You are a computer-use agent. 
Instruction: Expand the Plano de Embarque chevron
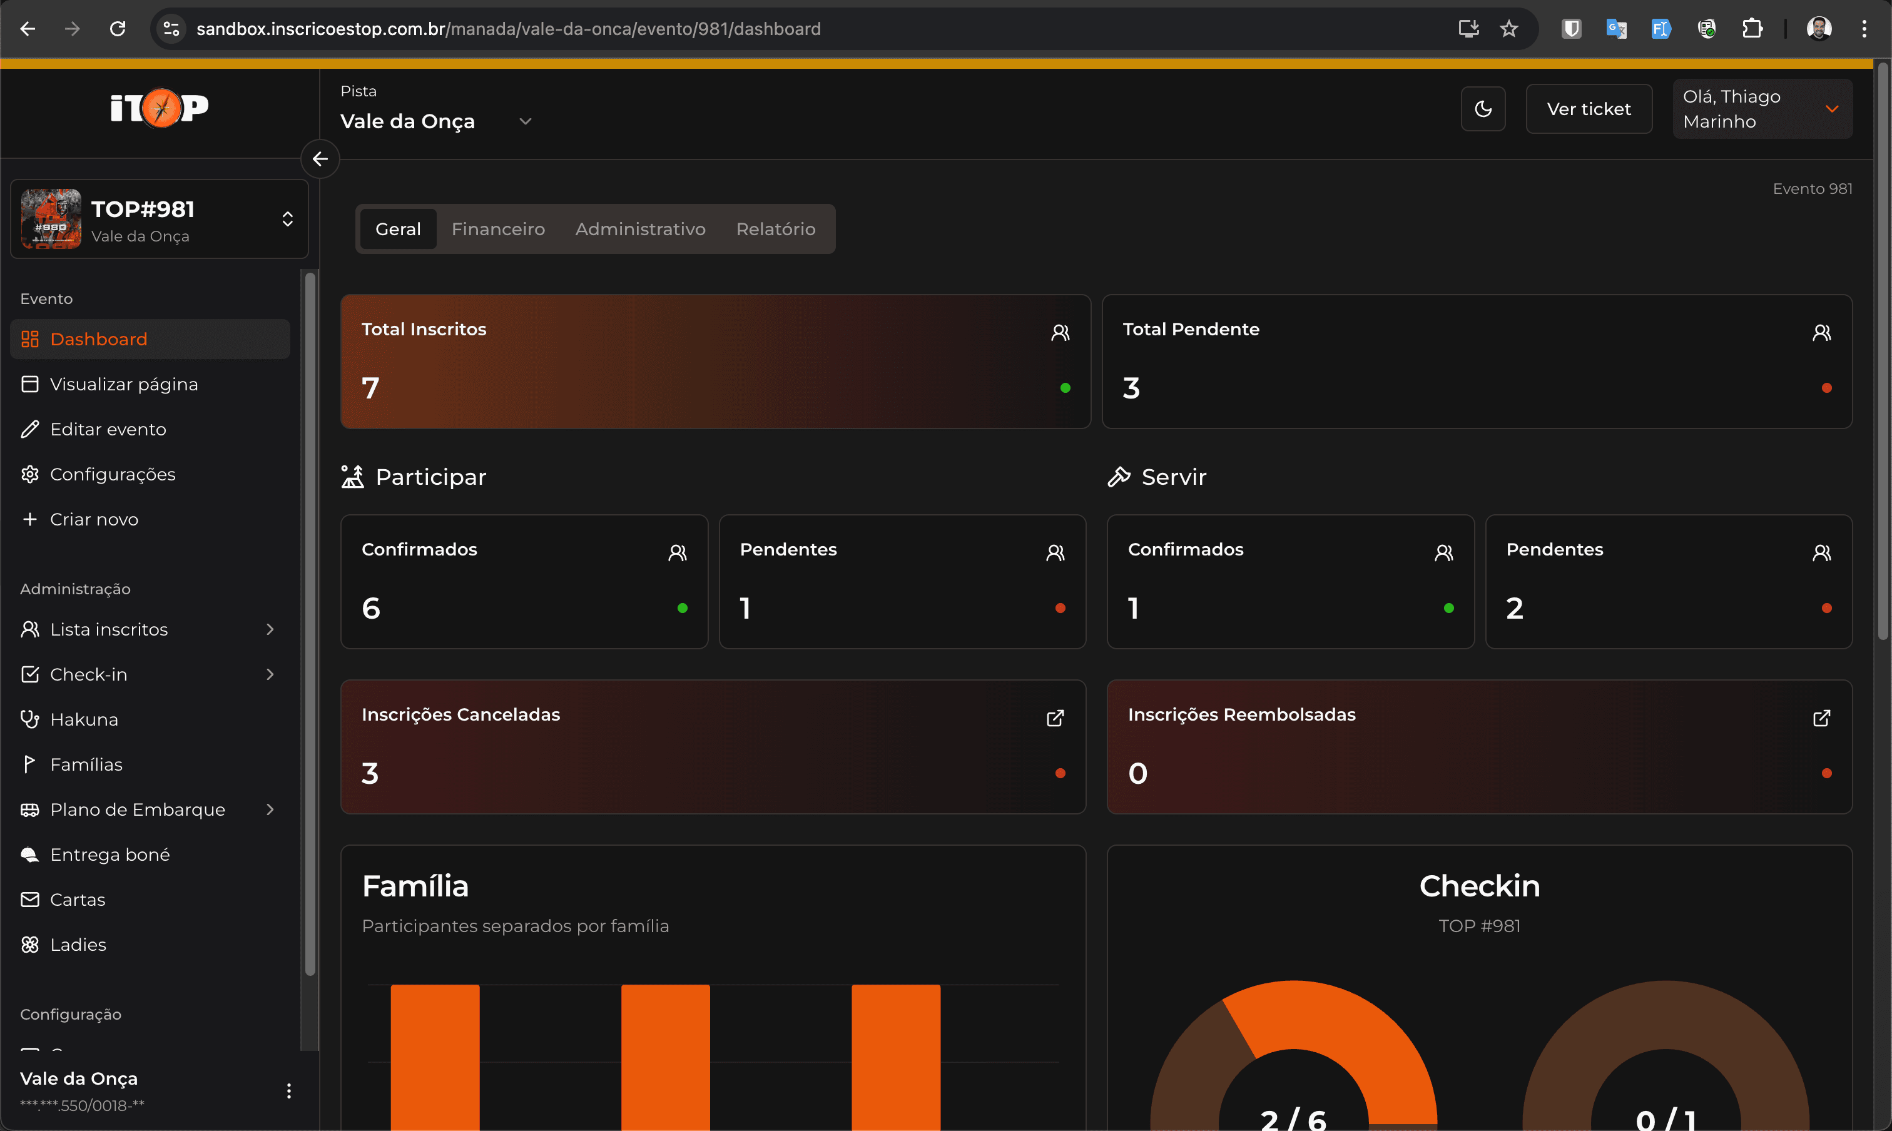270,809
